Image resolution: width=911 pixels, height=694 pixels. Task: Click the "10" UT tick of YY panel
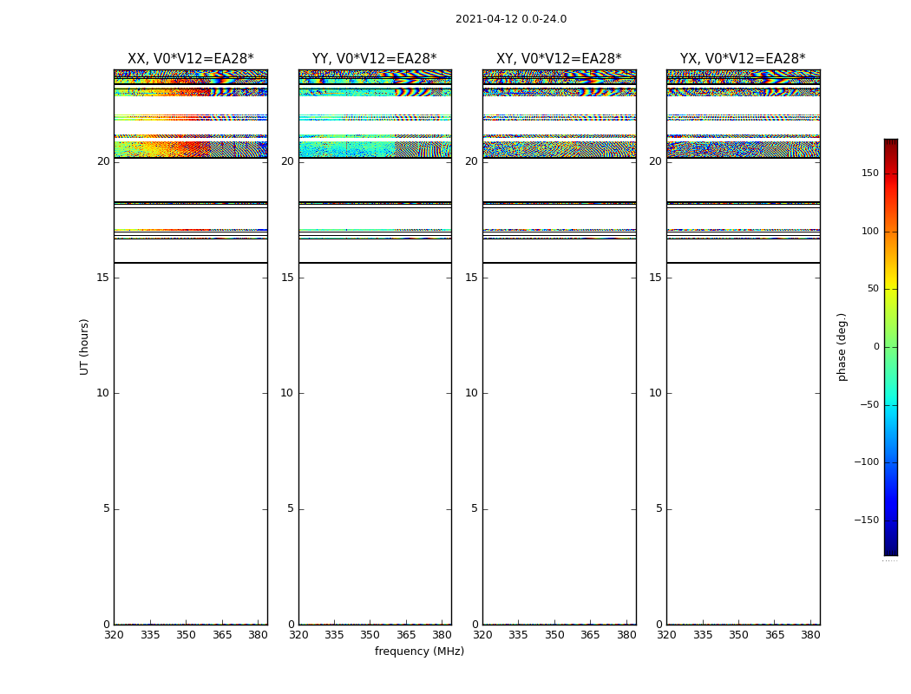[x=287, y=393]
